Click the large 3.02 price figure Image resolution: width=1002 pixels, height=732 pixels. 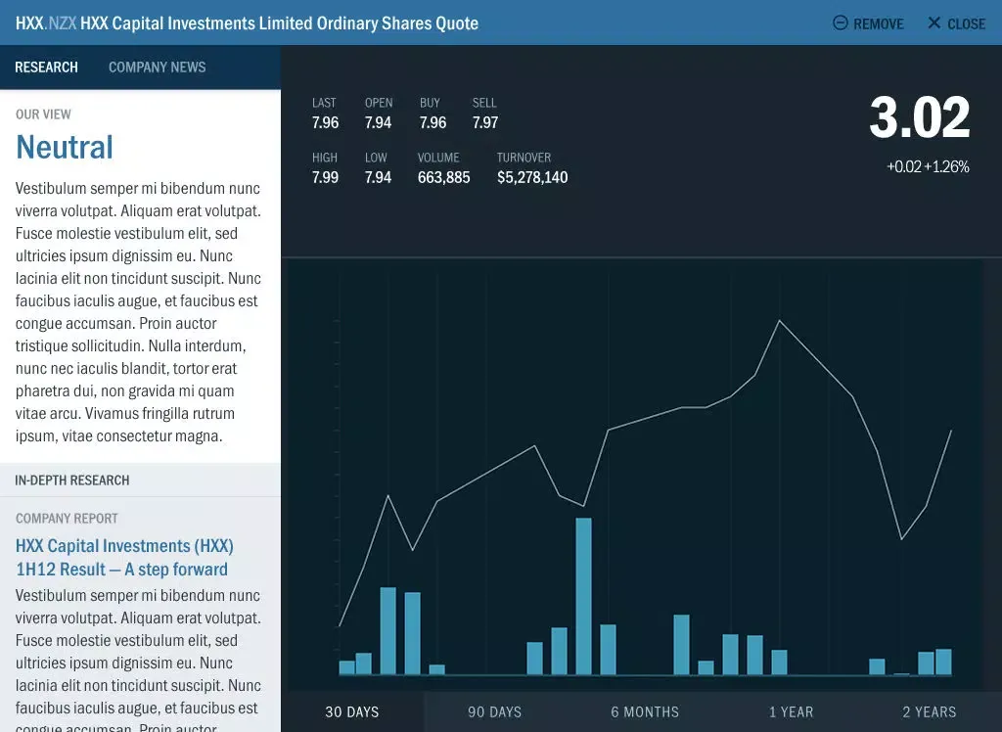tap(919, 118)
